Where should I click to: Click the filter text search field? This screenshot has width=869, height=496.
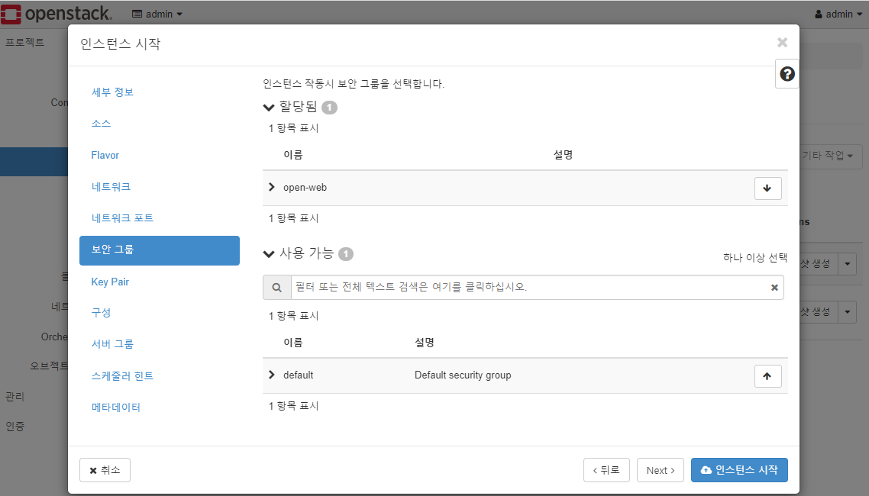530,288
